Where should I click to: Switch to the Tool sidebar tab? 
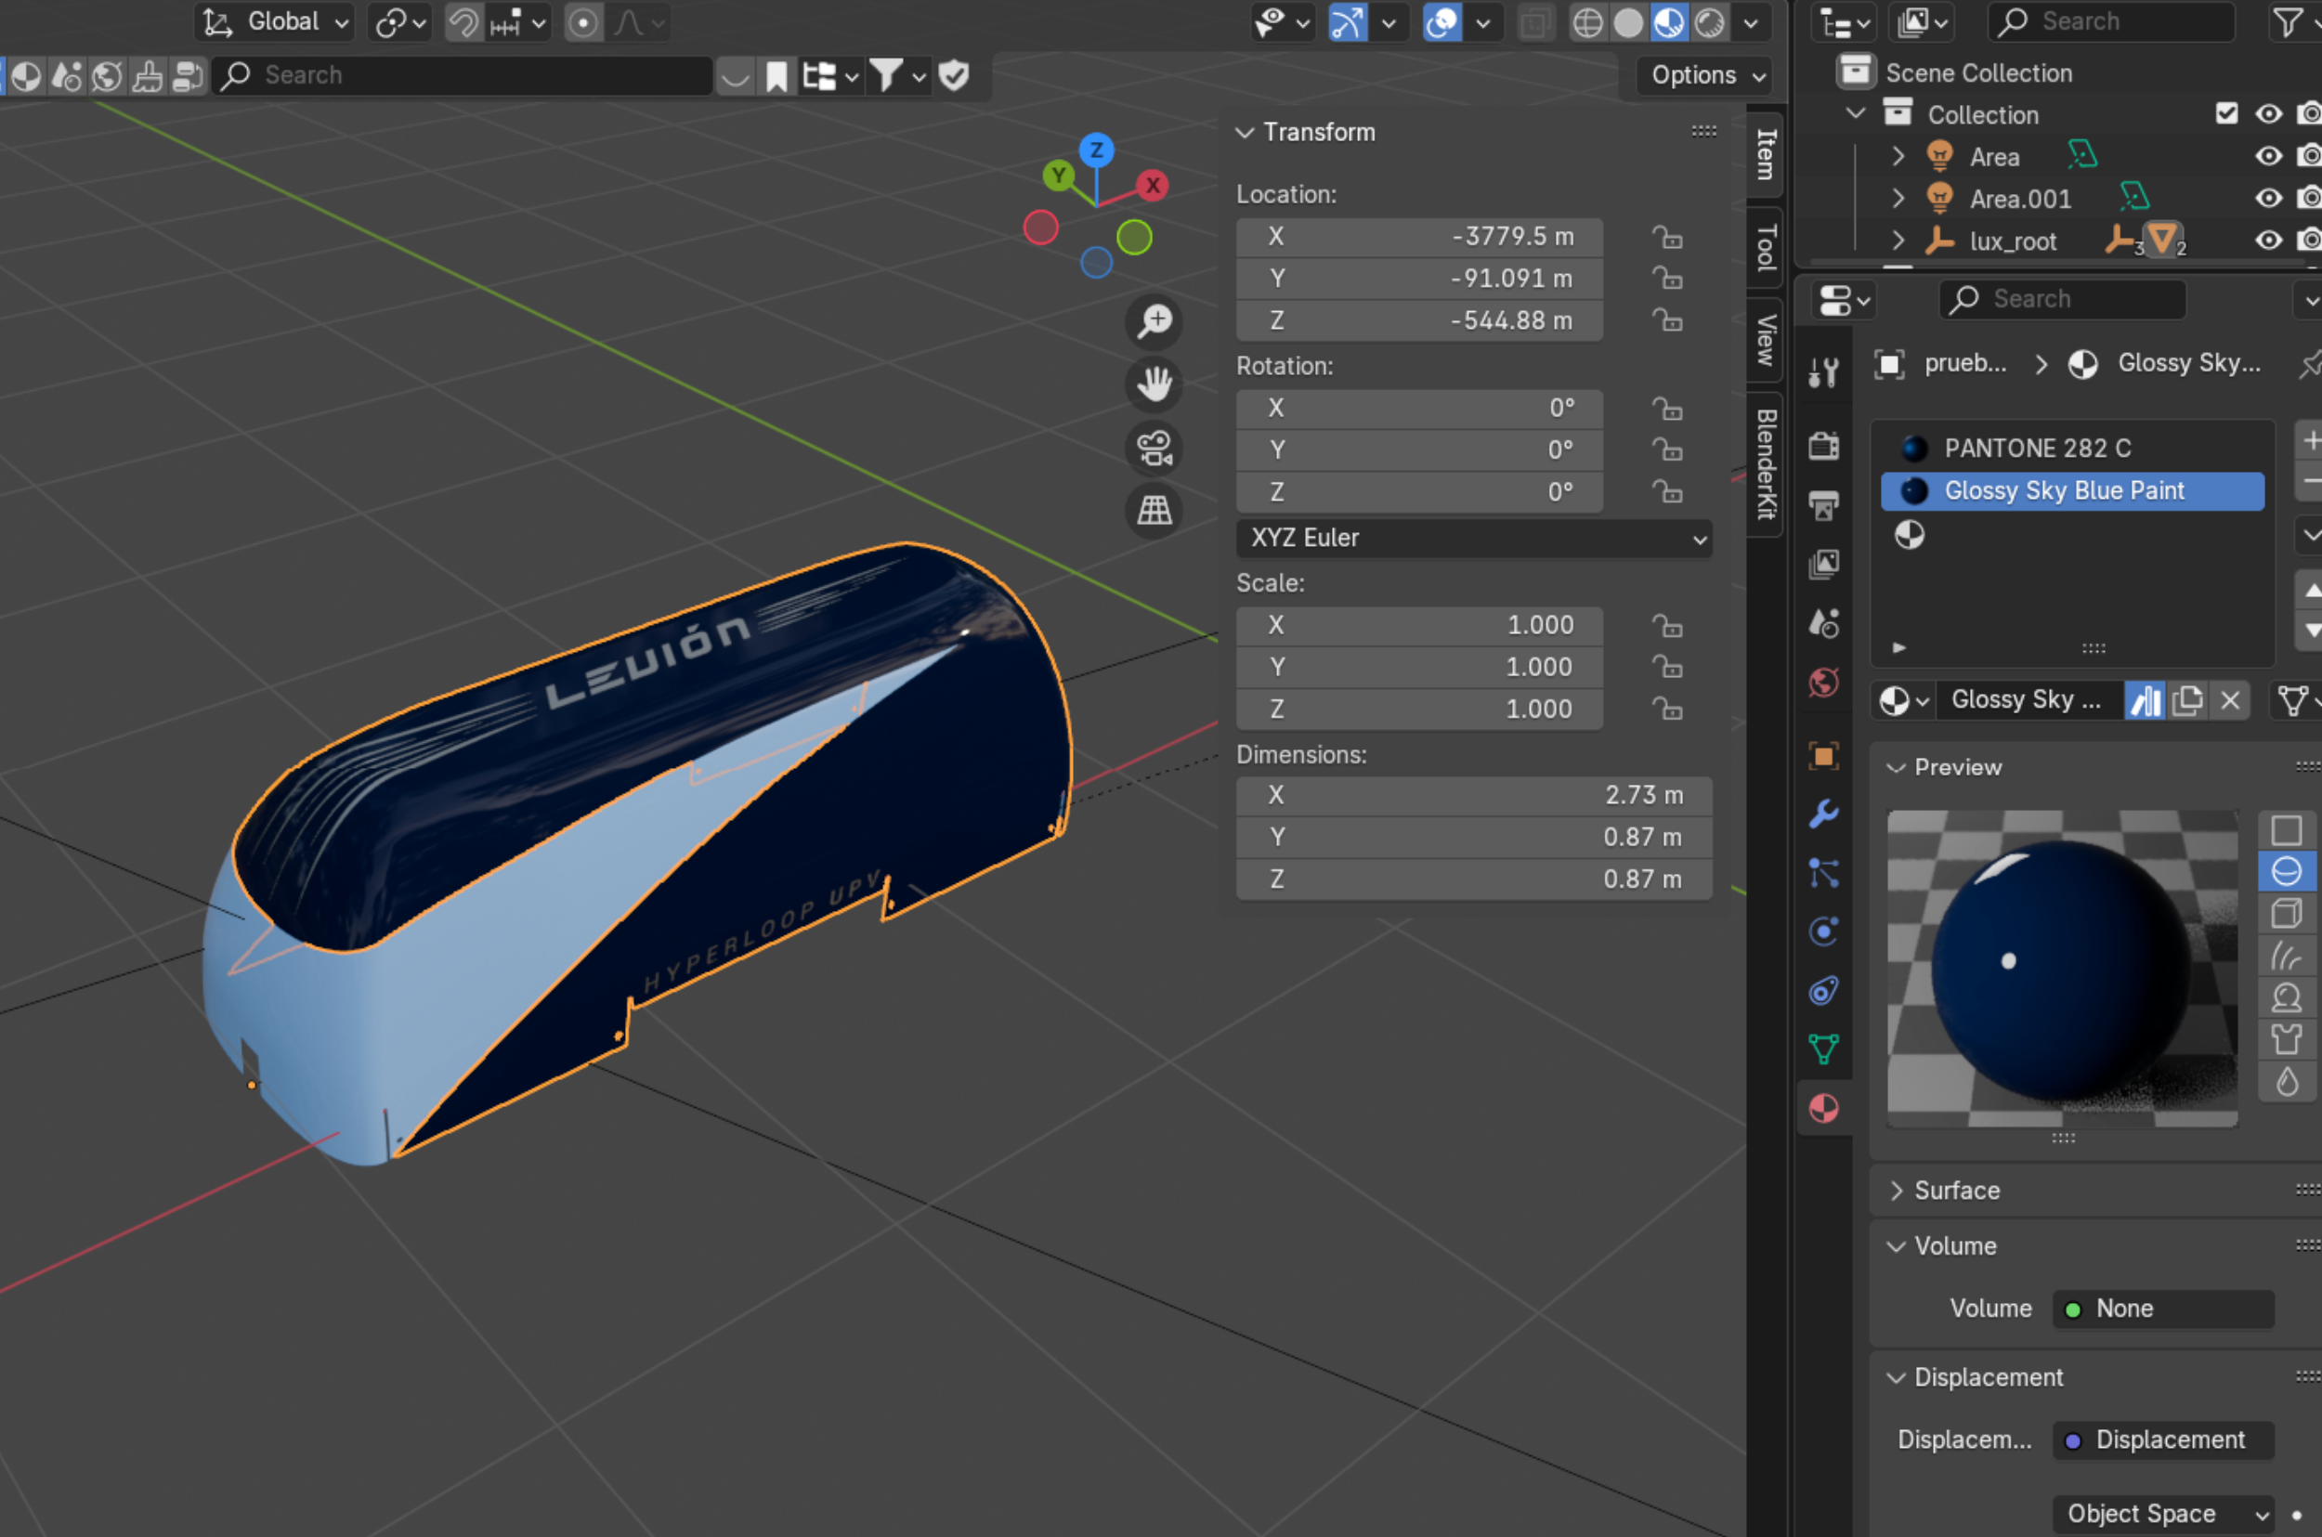click(1767, 247)
